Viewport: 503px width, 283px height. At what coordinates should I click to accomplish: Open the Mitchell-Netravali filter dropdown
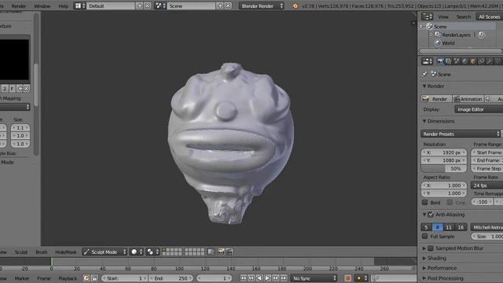(486, 227)
